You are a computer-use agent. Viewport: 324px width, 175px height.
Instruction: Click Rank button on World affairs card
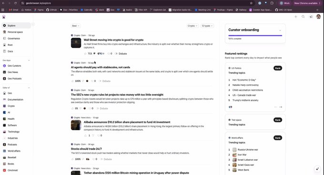tap(278, 138)
